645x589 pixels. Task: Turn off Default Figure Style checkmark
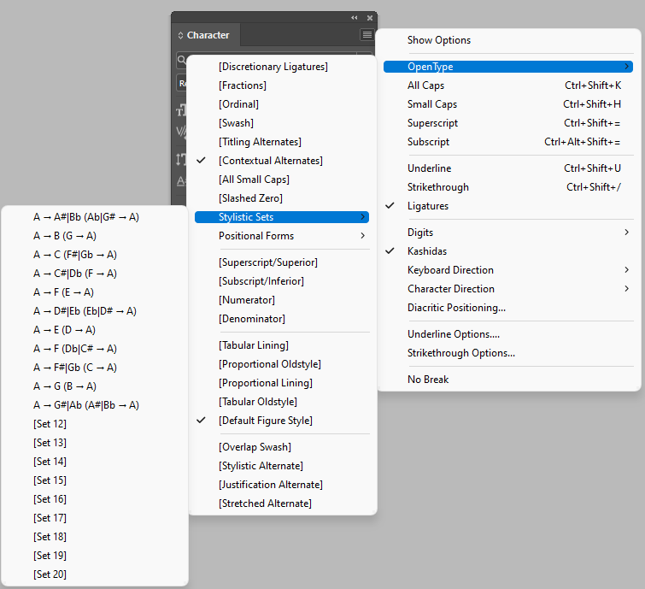(x=265, y=421)
